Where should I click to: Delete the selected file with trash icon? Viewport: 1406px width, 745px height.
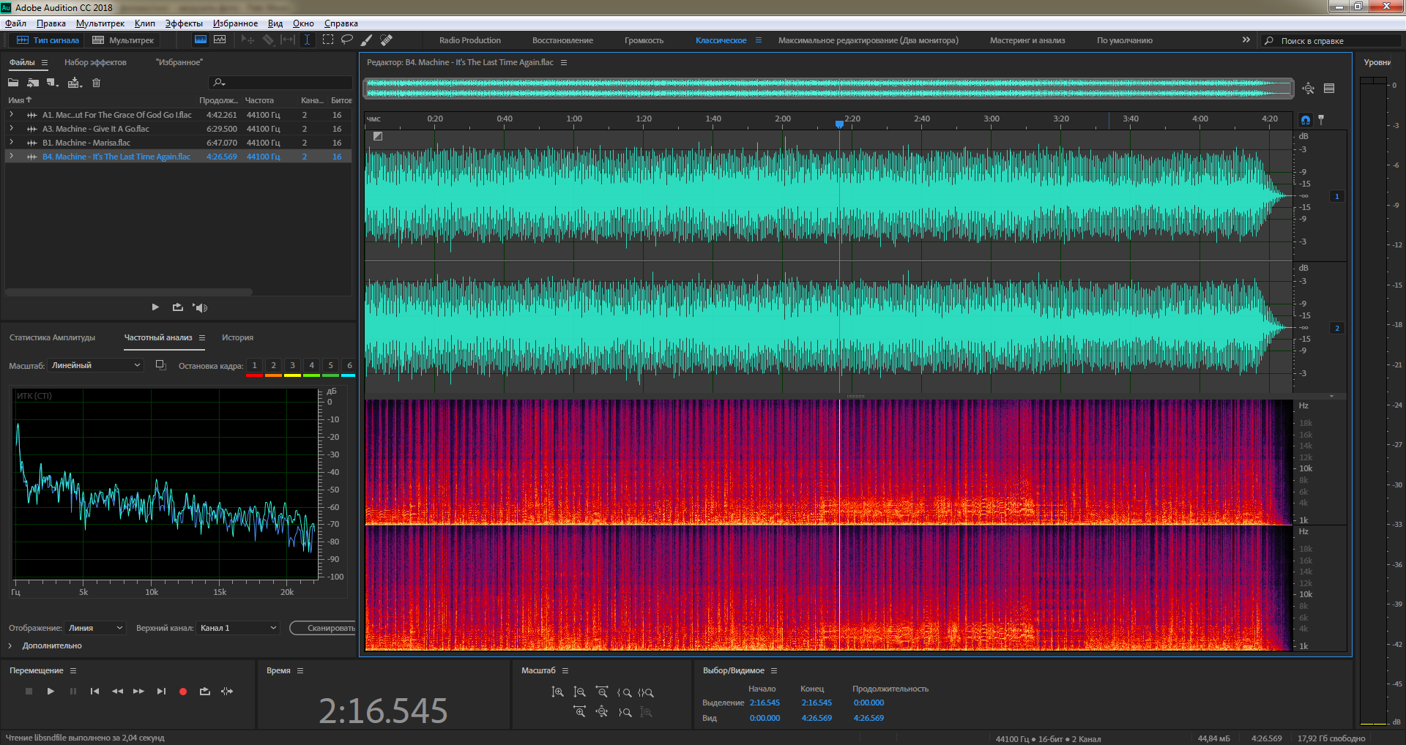[x=96, y=83]
